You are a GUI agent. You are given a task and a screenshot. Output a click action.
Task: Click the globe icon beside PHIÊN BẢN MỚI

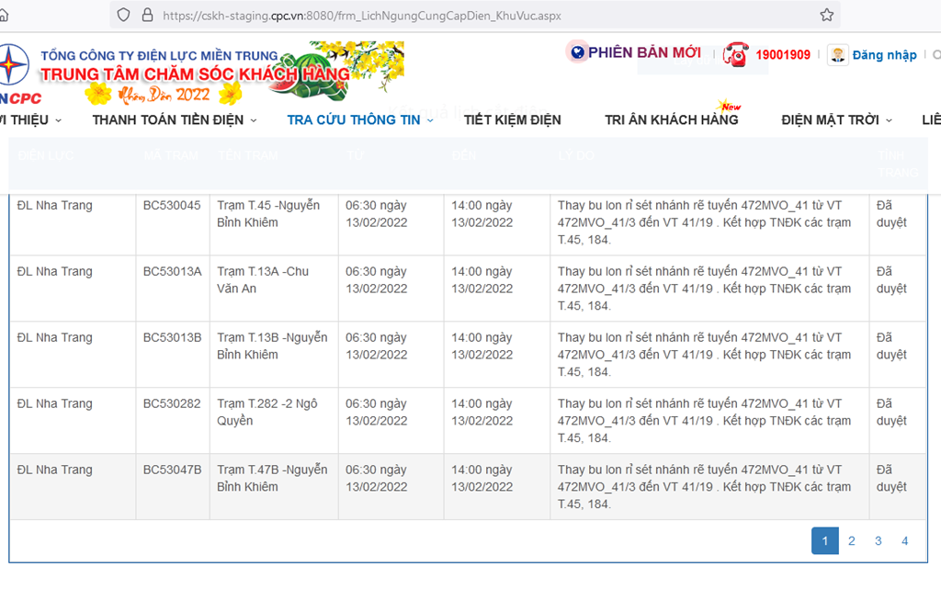click(576, 52)
